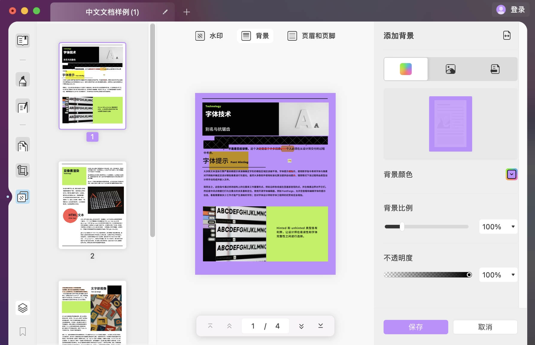Switch to the 水印 tab
The width and height of the screenshot is (535, 345).
click(x=209, y=36)
